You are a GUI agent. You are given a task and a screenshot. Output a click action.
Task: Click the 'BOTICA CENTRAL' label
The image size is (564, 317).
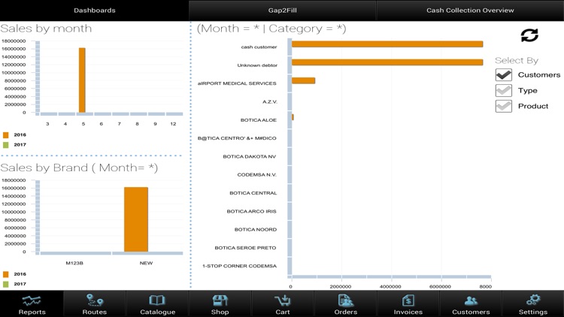(x=253, y=193)
